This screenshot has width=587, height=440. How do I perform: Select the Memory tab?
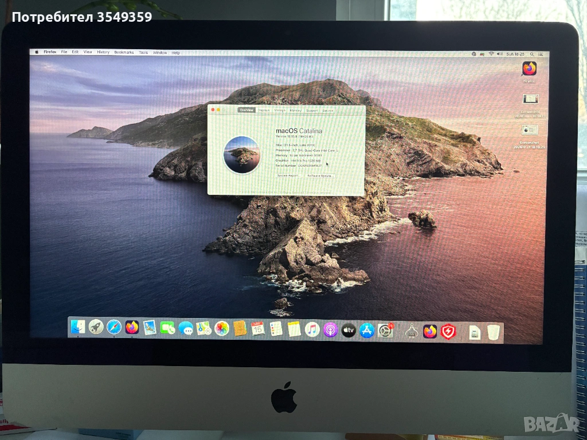[x=296, y=110]
